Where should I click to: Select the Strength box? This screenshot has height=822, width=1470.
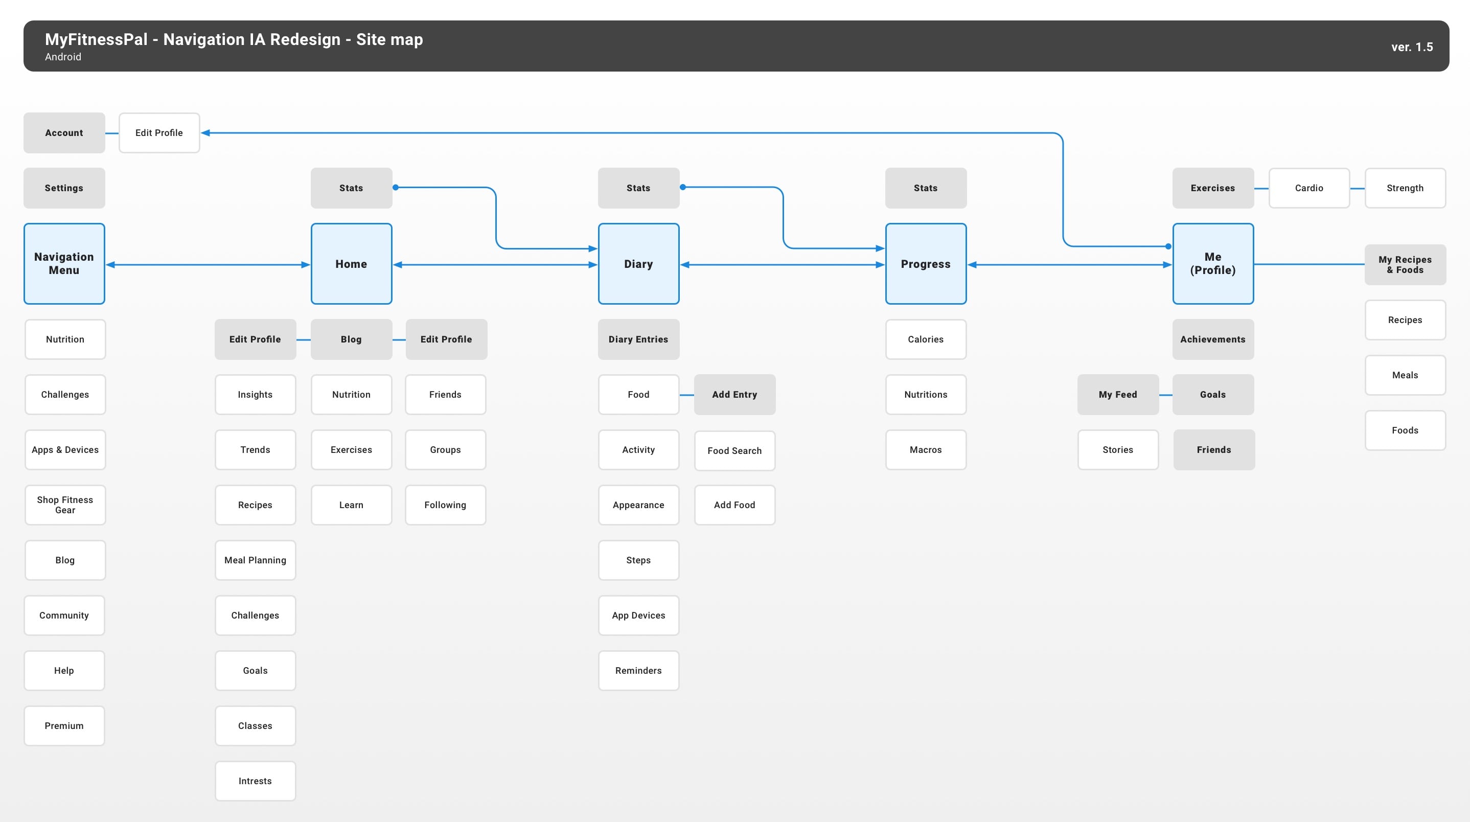(1405, 188)
